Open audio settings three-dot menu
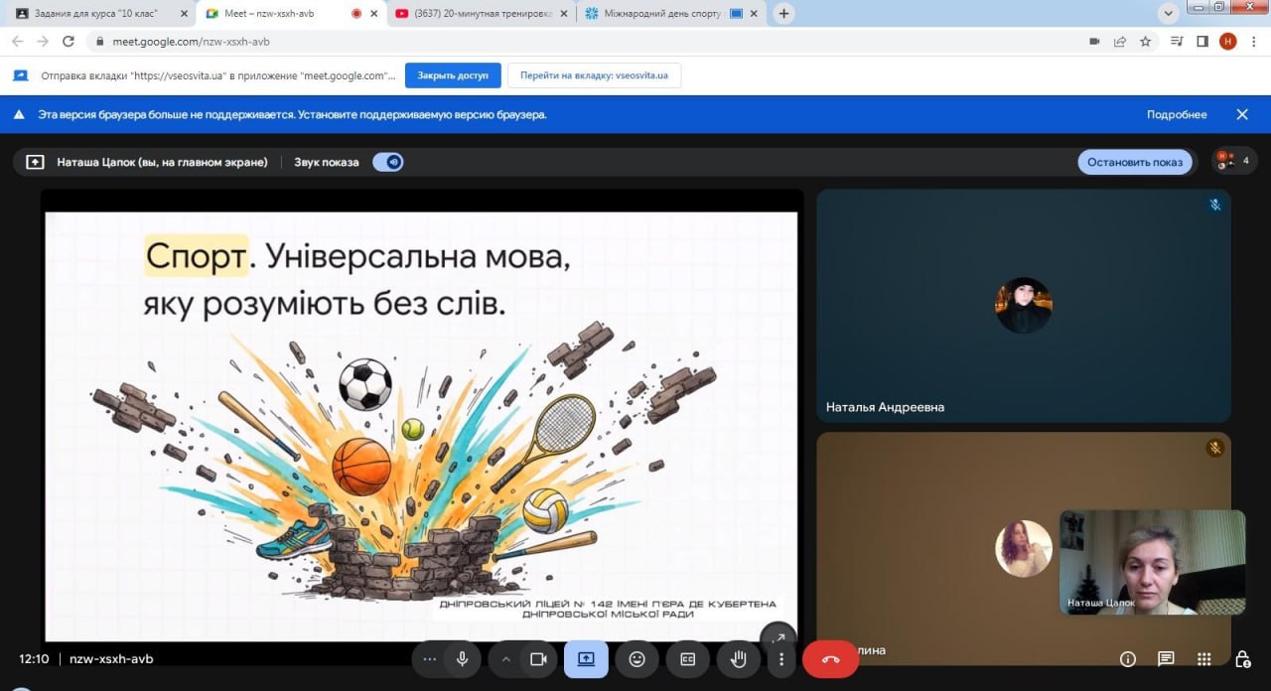 tap(429, 659)
